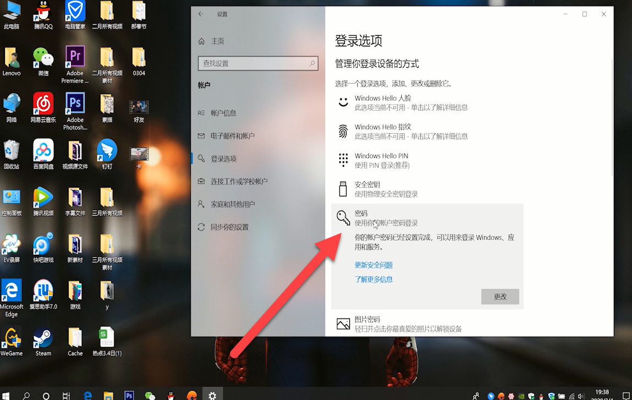Click the 主页 home icon
Image resolution: width=632 pixels, height=400 pixels.
(201, 41)
